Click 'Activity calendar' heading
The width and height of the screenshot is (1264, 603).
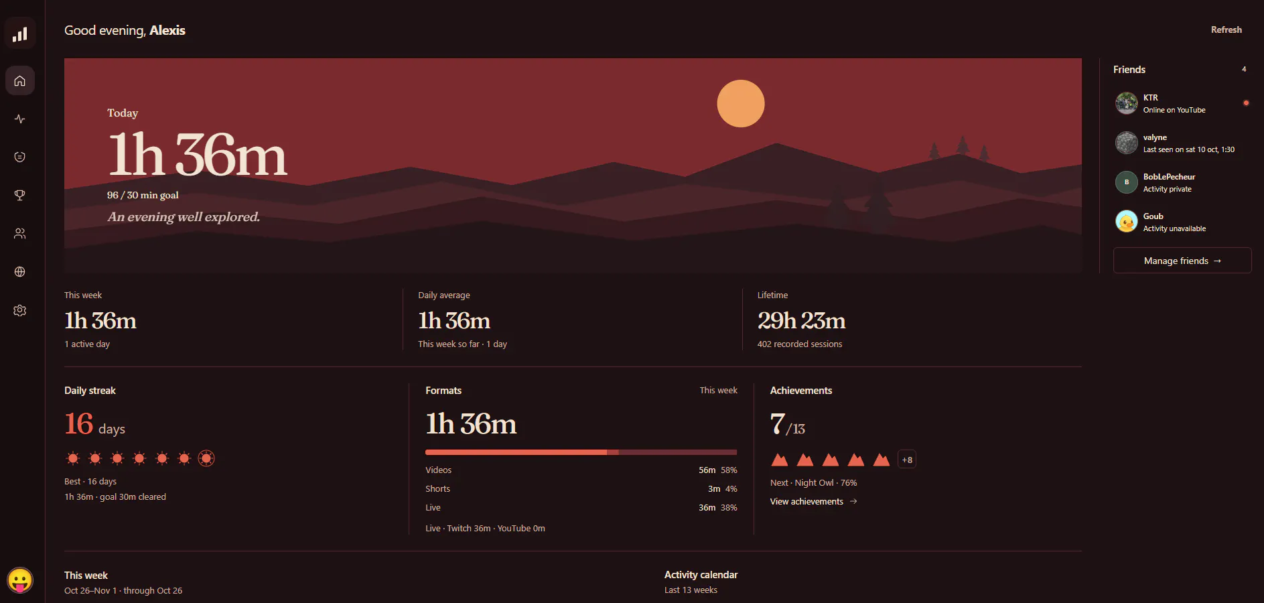coord(701,575)
